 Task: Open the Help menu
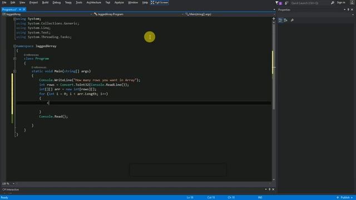coord(145,2)
